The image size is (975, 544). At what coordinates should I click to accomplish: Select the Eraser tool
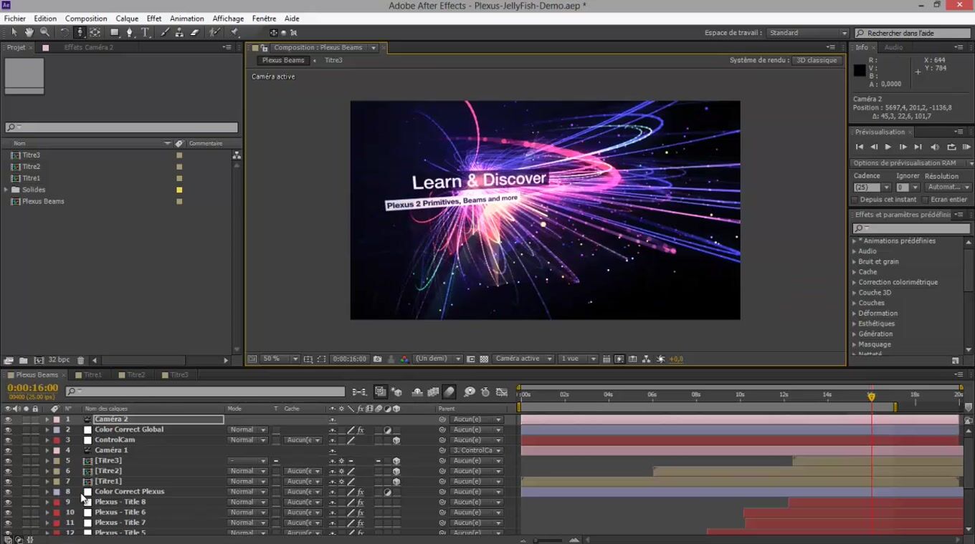[x=194, y=32]
